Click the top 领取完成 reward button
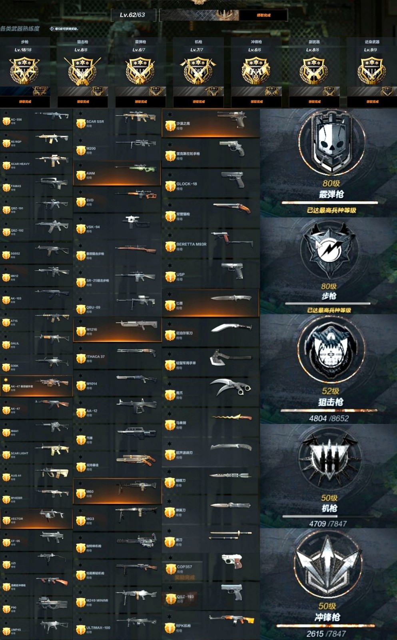 tap(263, 15)
